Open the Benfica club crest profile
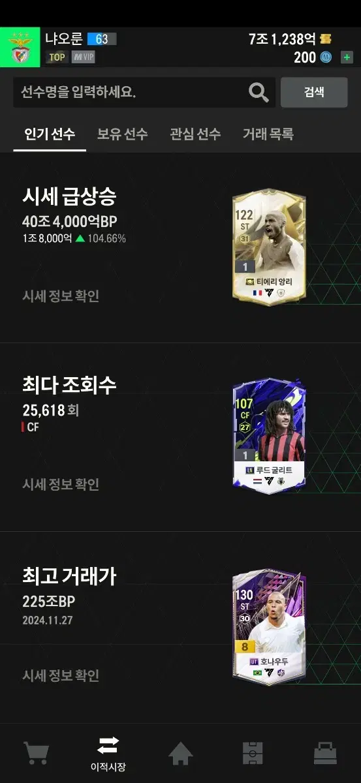This screenshot has width=361, height=783. coord(20,48)
